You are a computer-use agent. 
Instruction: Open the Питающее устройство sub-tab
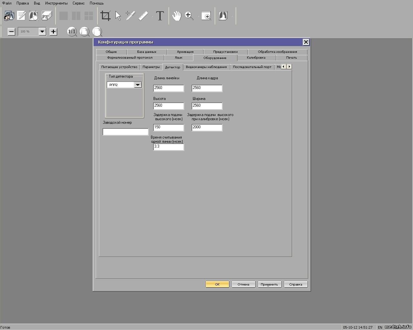pyautogui.click(x=119, y=67)
